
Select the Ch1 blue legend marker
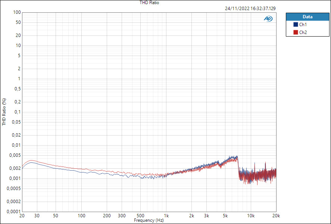tap(296, 24)
